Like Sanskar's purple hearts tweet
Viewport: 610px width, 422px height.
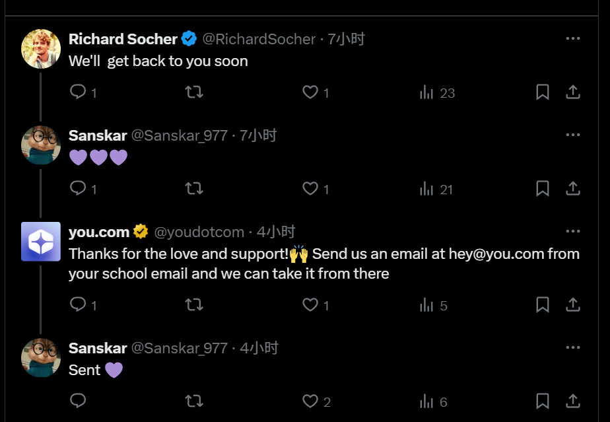click(x=310, y=189)
